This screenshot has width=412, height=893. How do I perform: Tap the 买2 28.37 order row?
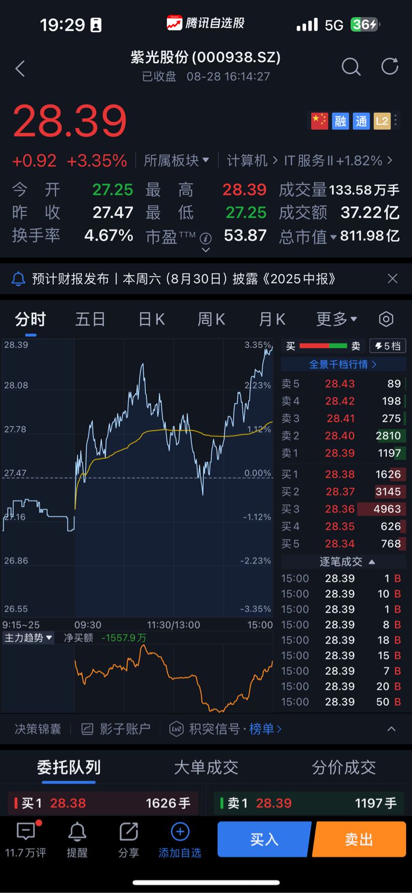pyautogui.click(x=344, y=492)
